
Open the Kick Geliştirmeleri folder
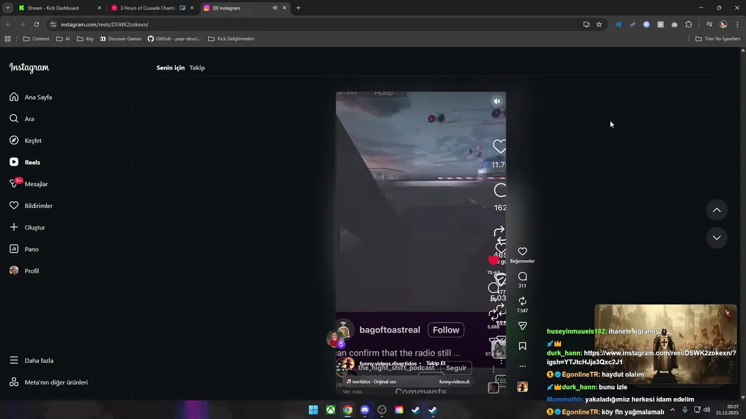tap(231, 39)
